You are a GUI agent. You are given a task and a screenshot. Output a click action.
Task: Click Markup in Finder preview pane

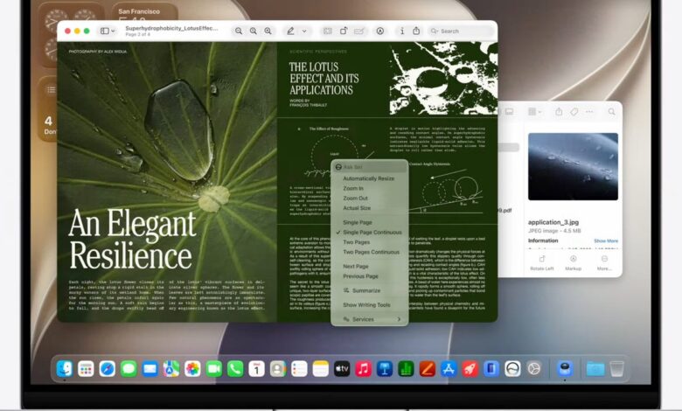[x=574, y=263]
